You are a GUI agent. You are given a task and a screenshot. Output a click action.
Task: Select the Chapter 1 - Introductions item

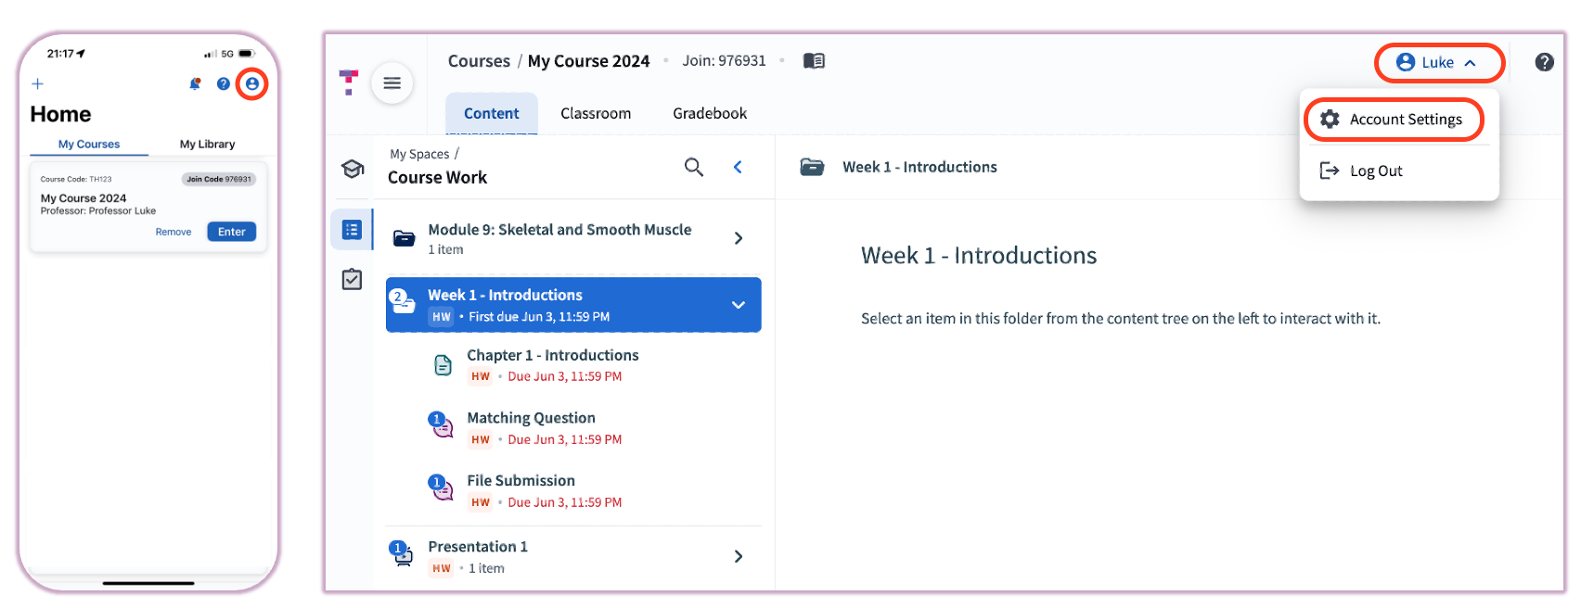pos(552,355)
